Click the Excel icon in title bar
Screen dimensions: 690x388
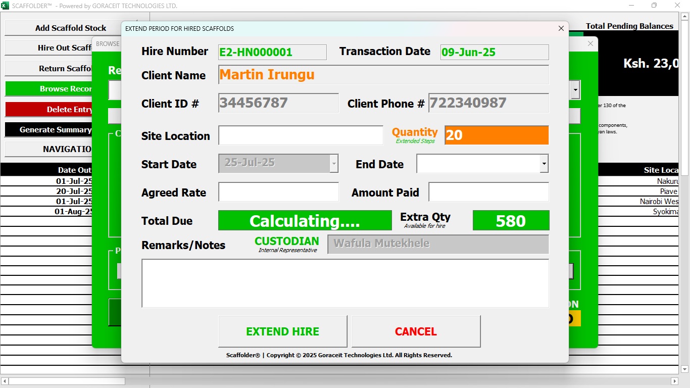pos(5,6)
